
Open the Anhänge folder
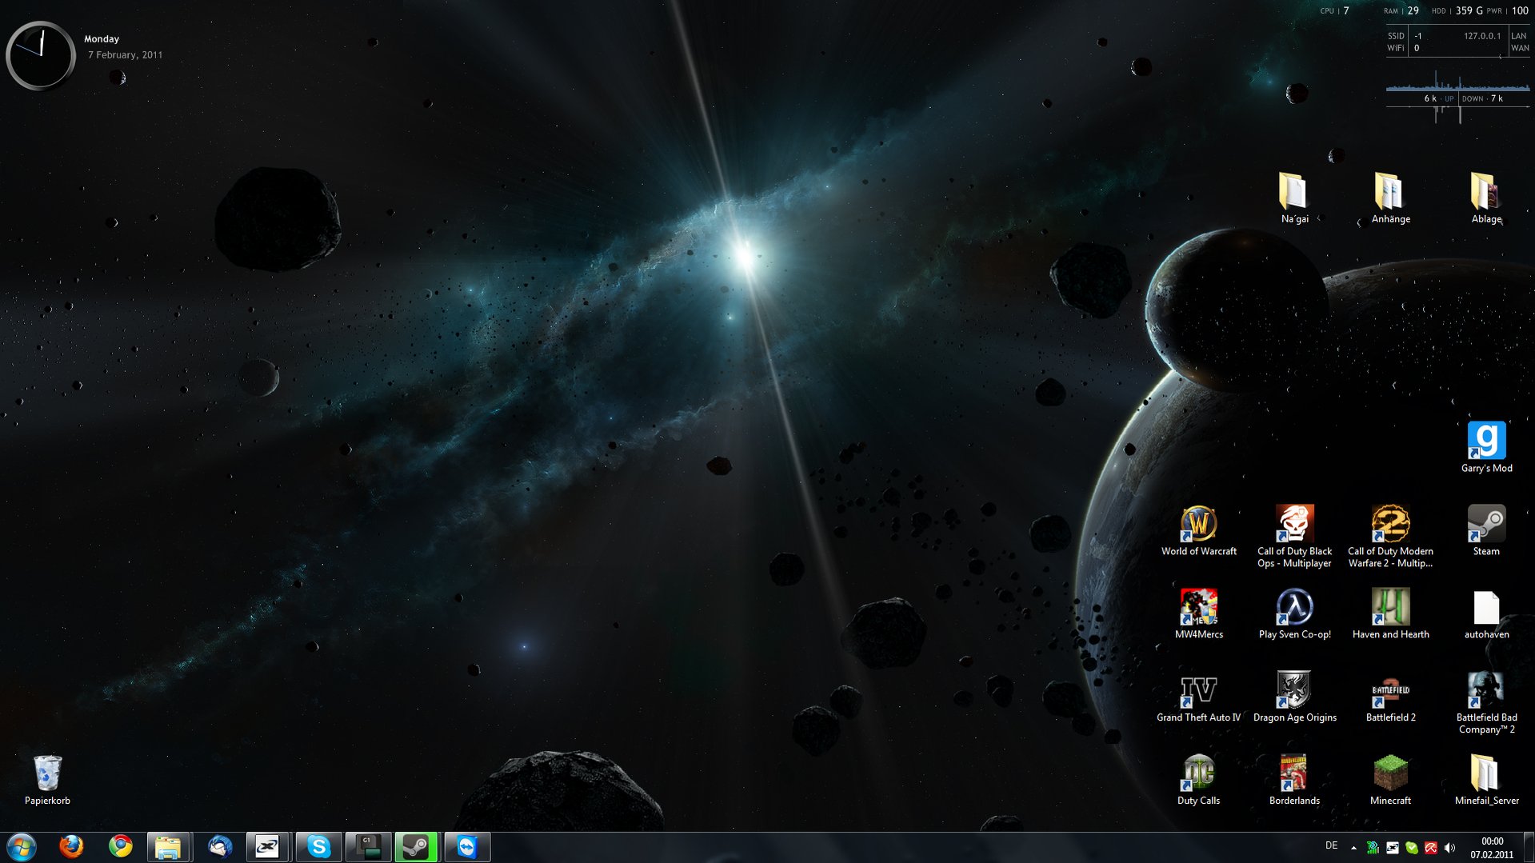(1390, 193)
